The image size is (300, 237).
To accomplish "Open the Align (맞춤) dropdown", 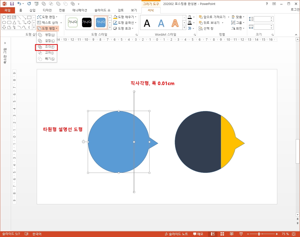I will (238, 17).
